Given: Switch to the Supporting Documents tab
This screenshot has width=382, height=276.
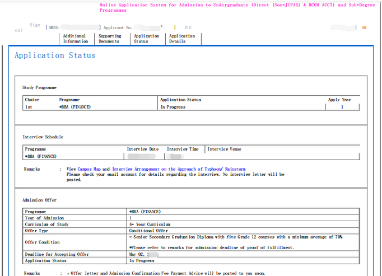Looking at the screenshot, I should tap(110, 38).
